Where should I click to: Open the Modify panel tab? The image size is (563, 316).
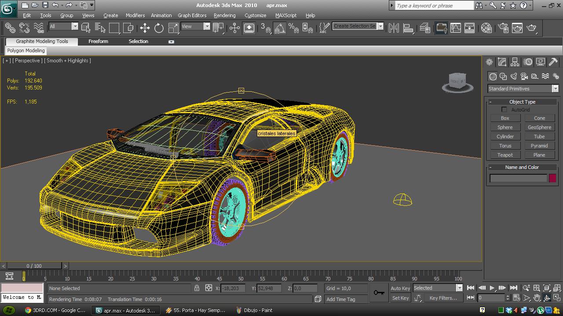[x=502, y=62]
